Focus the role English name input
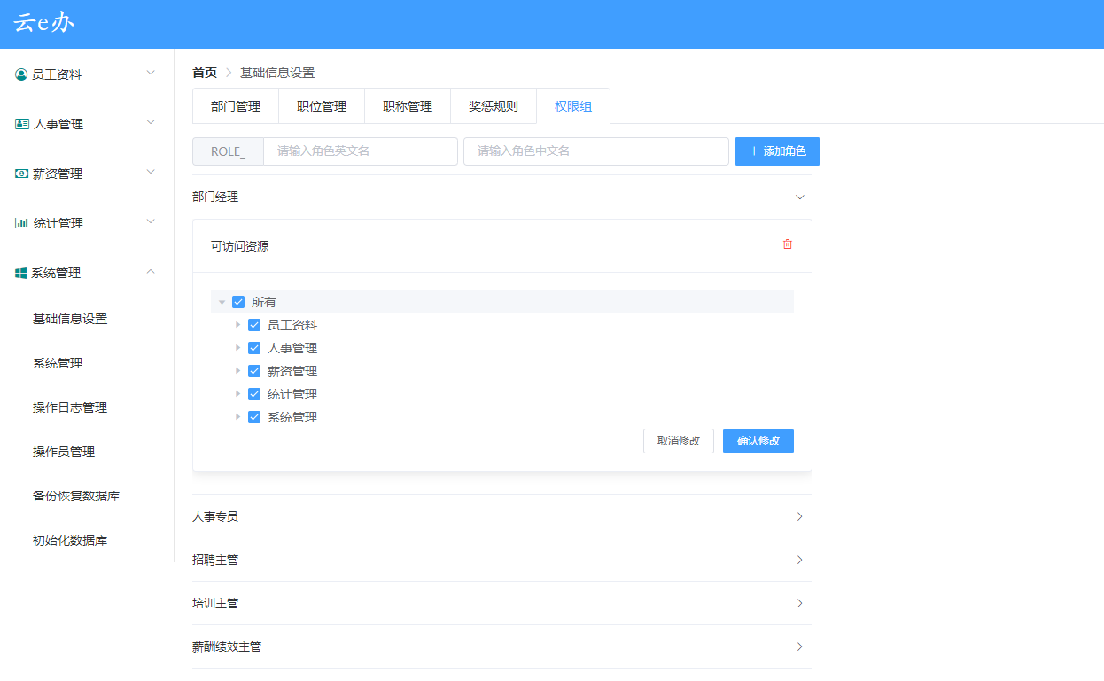The image size is (1104, 681). click(x=361, y=151)
